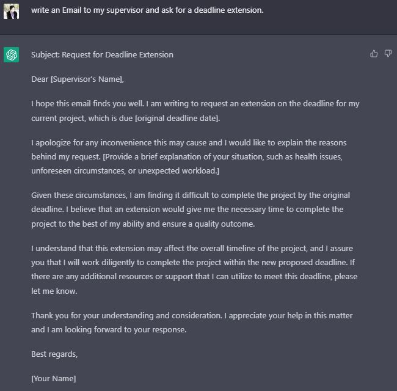Click the 'Thank you for your understanding' line
This screenshot has height=391, width=397.
(192, 315)
